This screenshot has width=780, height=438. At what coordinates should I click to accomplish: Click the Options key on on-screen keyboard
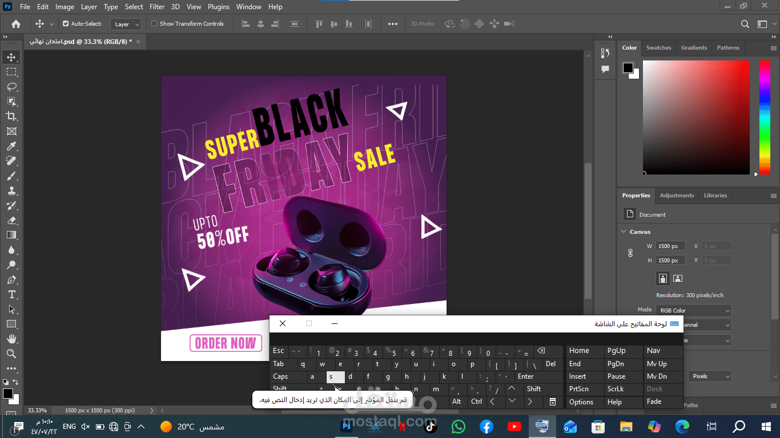585,401
